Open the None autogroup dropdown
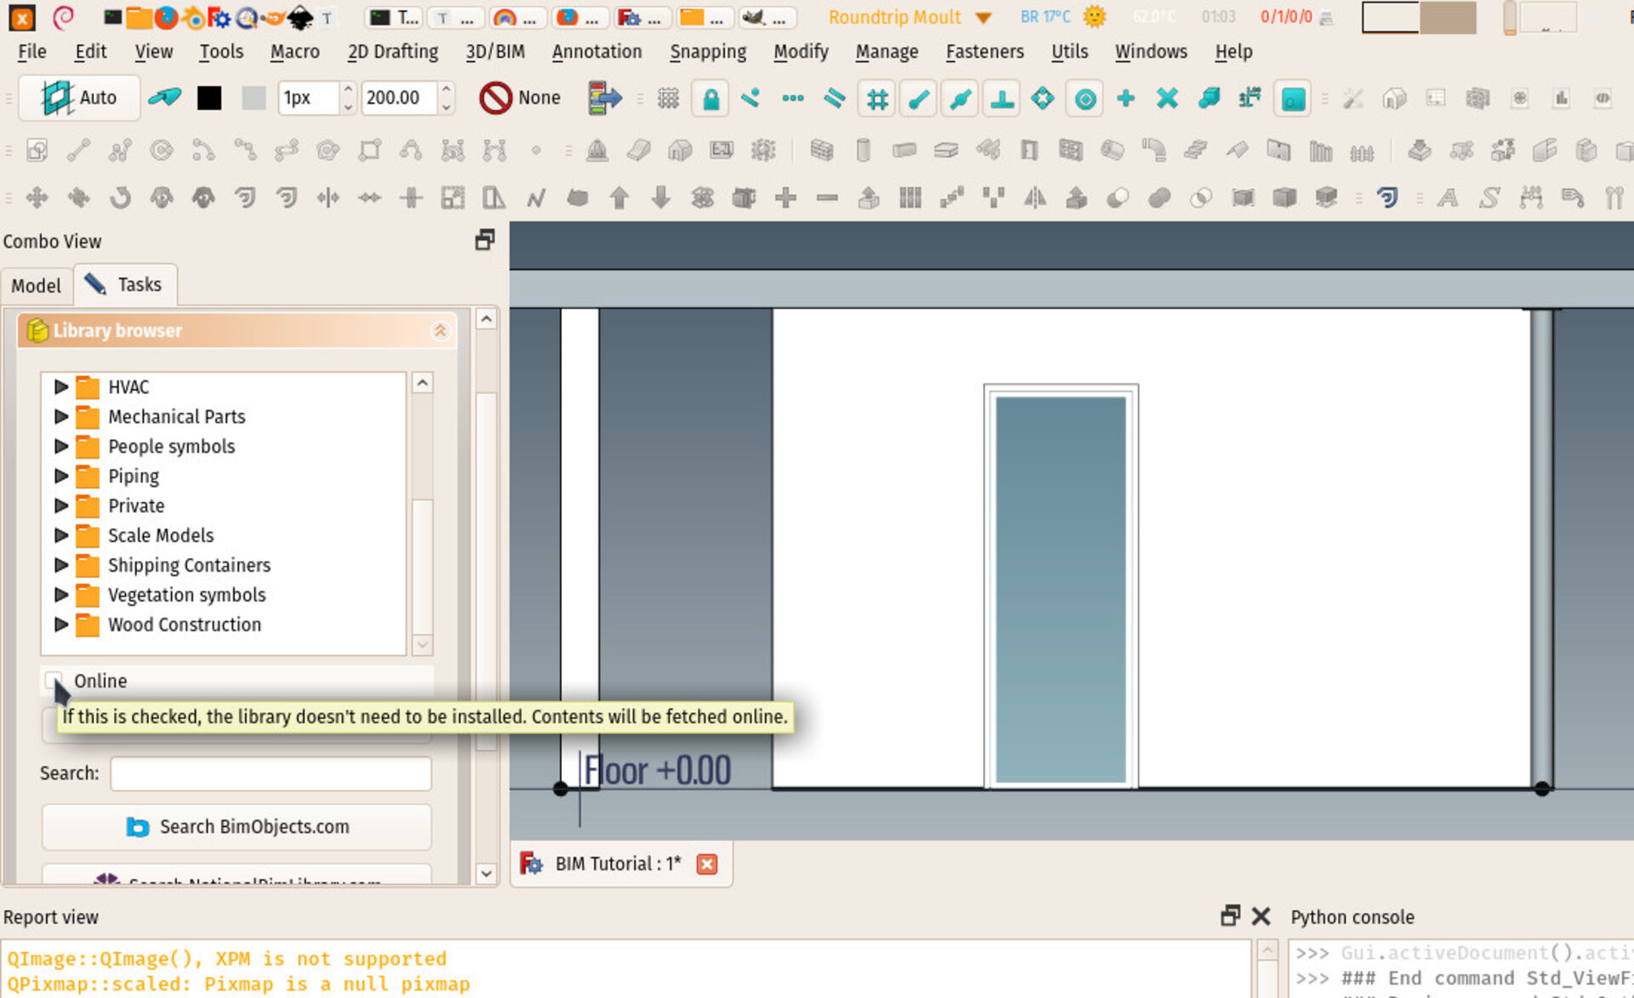 [521, 98]
